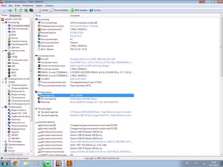The width and height of the screenshot is (223, 167).
Task: Refresh the view with the green arrows icon
Action: (21, 10)
